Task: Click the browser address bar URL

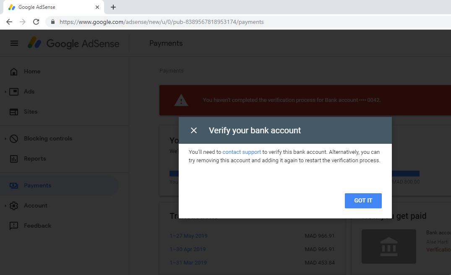Action: 162,22
